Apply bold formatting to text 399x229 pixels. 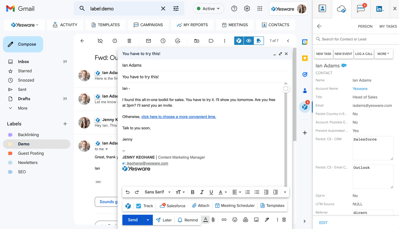(193, 192)
